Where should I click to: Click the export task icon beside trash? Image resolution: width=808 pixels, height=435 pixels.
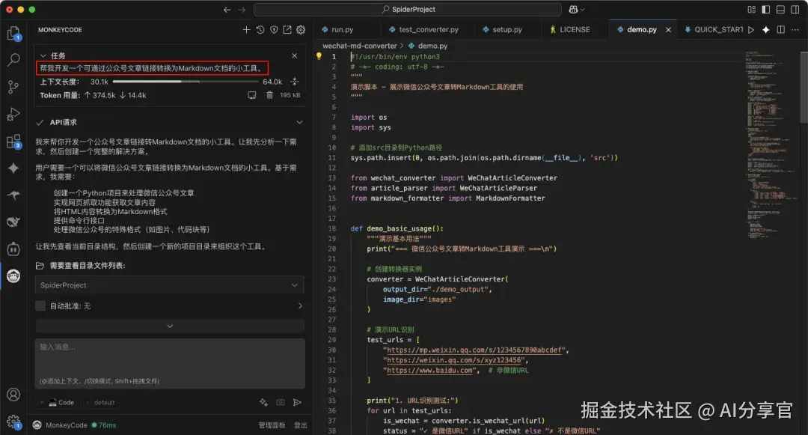(x=252, y=95)
